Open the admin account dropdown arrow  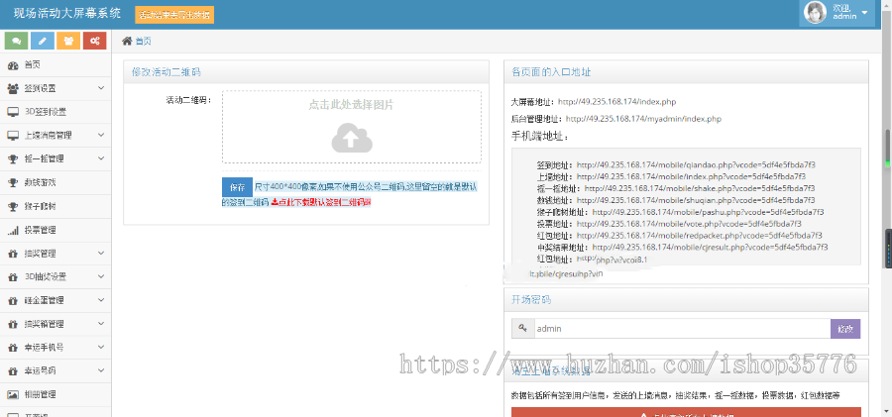click(865, 14)
